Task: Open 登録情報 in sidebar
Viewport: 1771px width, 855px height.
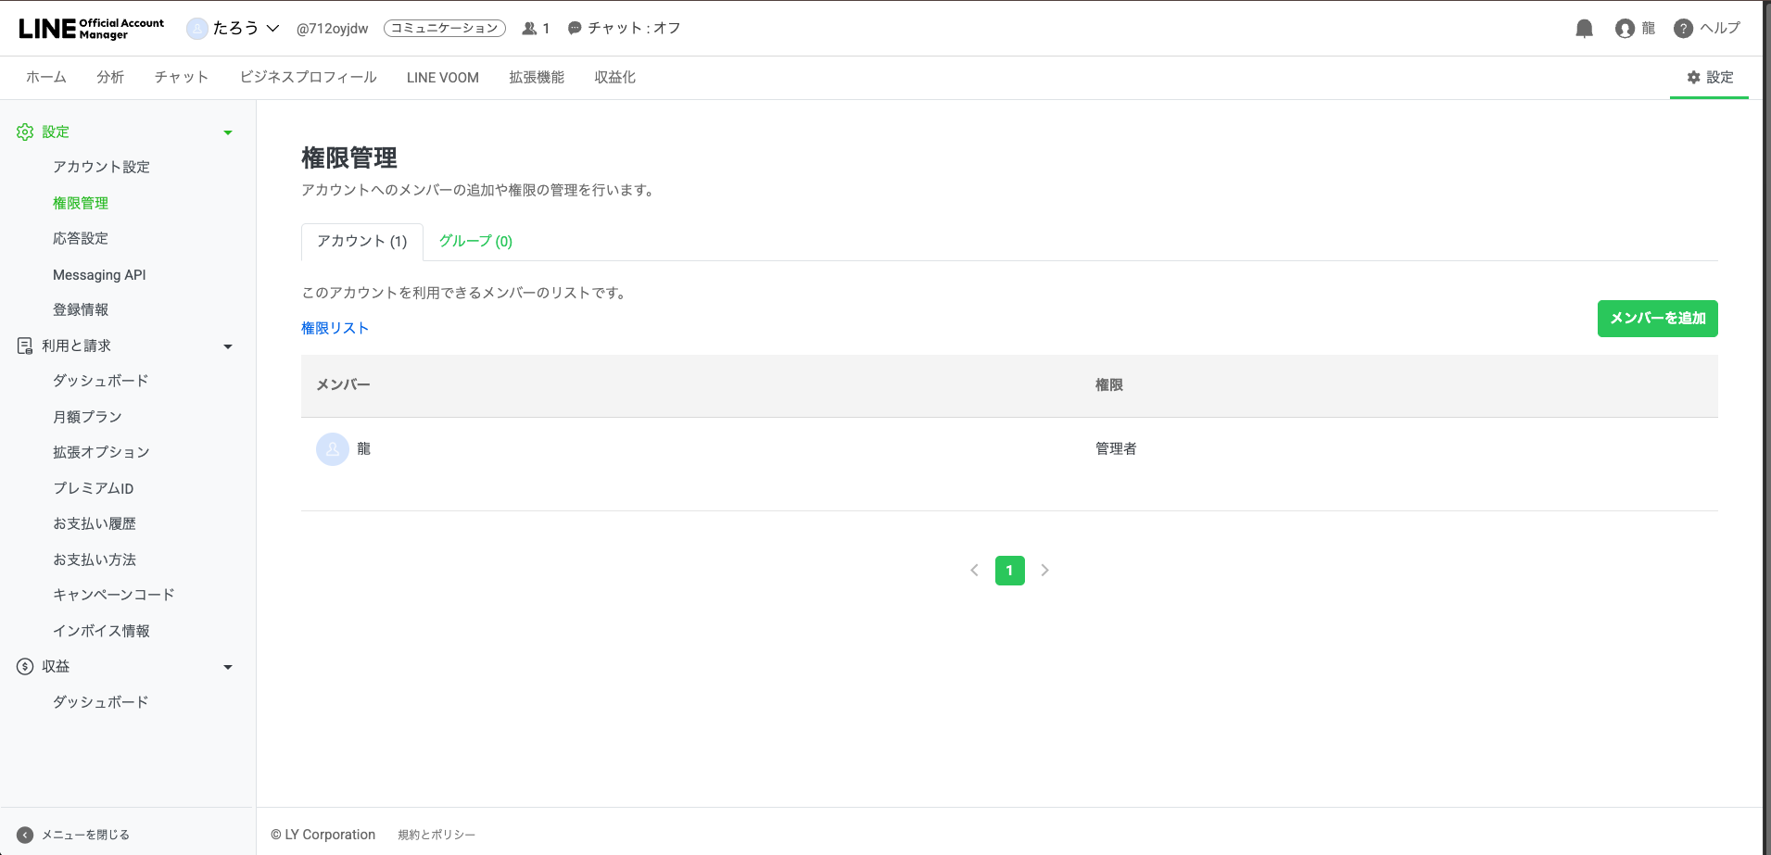Action: (81, 310)
